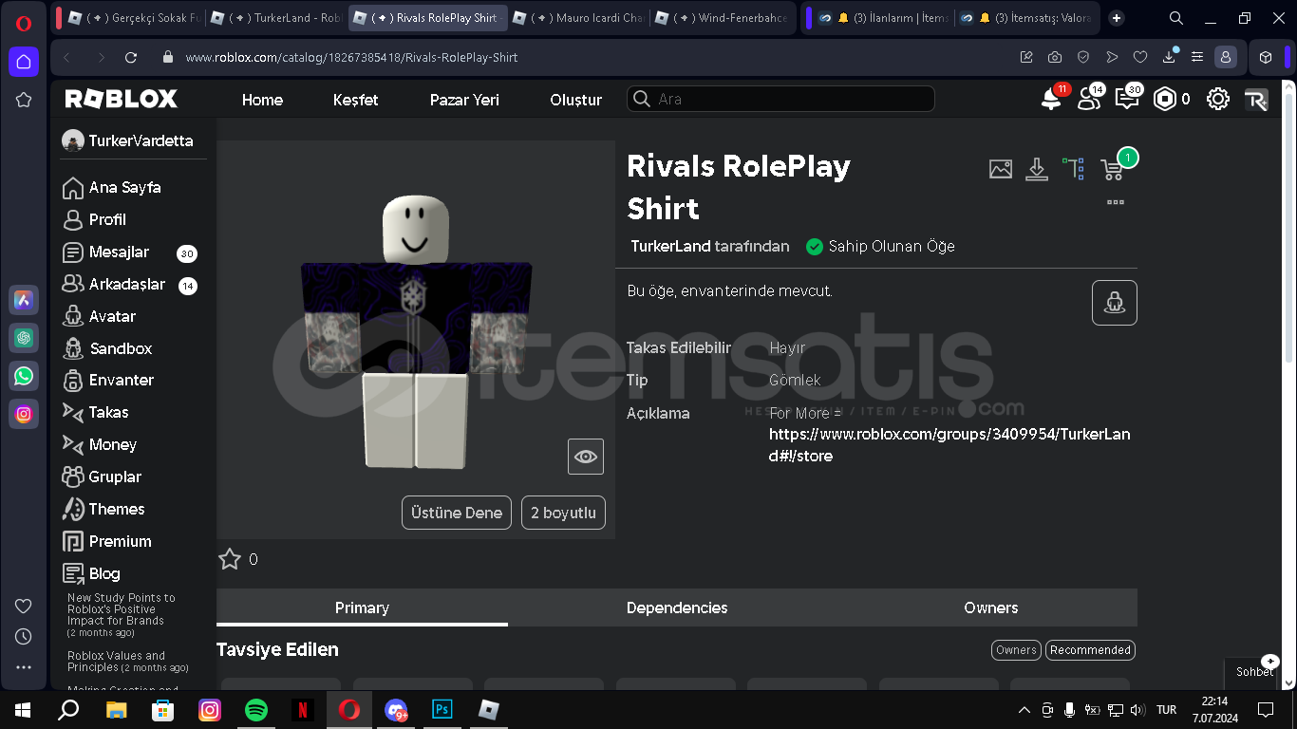Open Gruplar in left sidebar
Viewport: 1297px width, 729px height.
pos(102,477)
